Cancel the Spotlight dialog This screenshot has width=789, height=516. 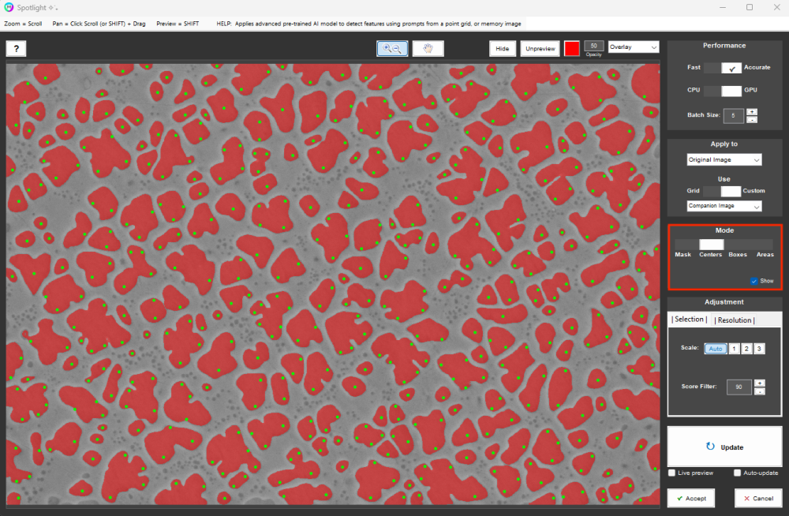coord(757,498)
